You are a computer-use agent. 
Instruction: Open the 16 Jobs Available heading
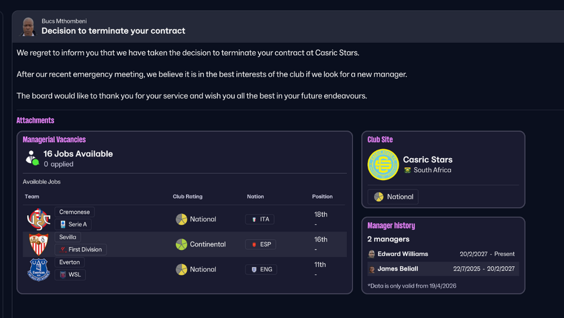(78, 154)
